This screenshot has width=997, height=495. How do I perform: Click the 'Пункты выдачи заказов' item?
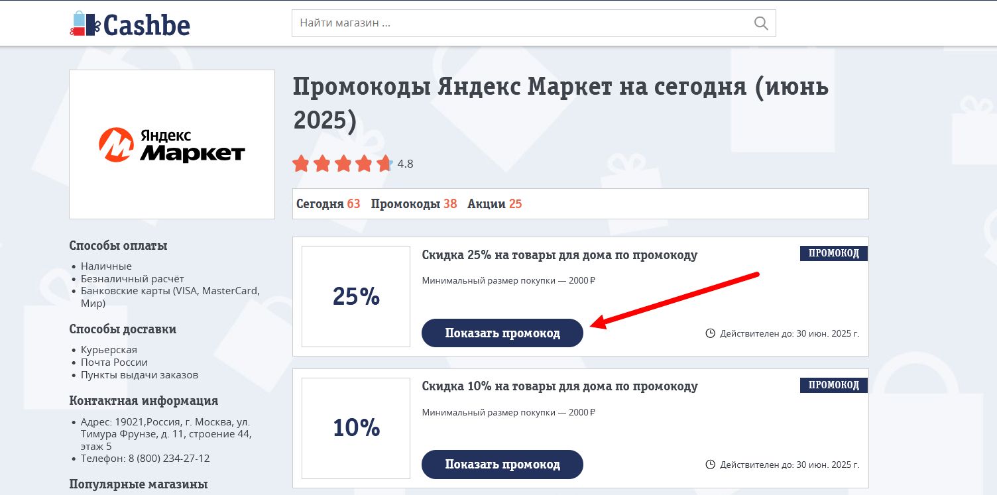pyautogui.click(x=139, y=375)
